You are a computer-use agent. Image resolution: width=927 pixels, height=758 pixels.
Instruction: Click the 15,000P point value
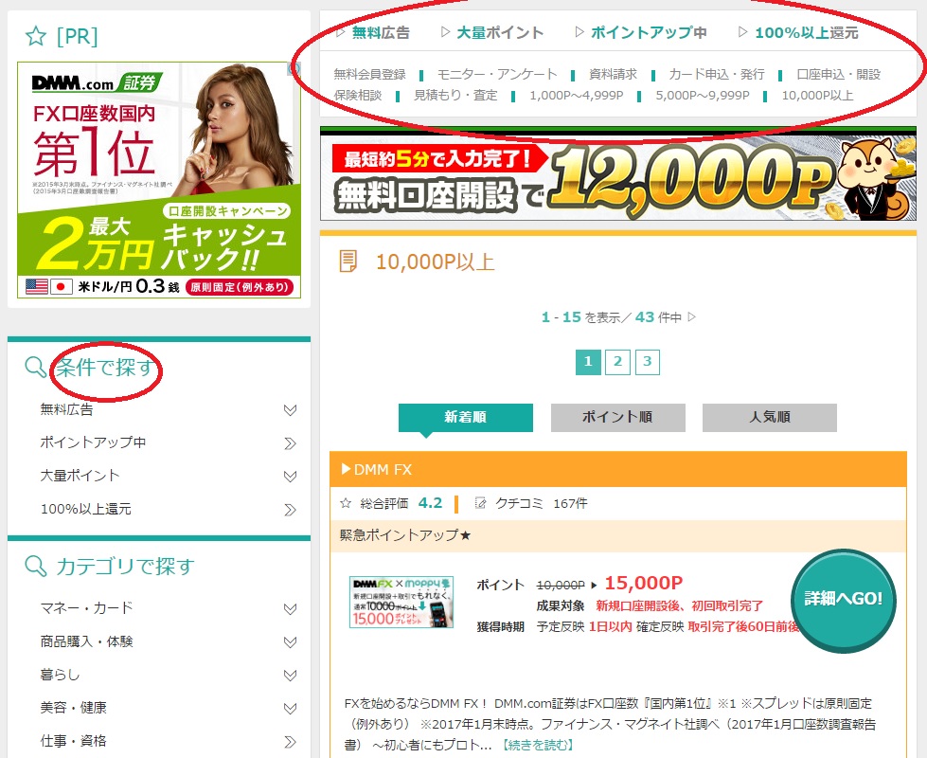pyautogui.click(x=643, y=584)
